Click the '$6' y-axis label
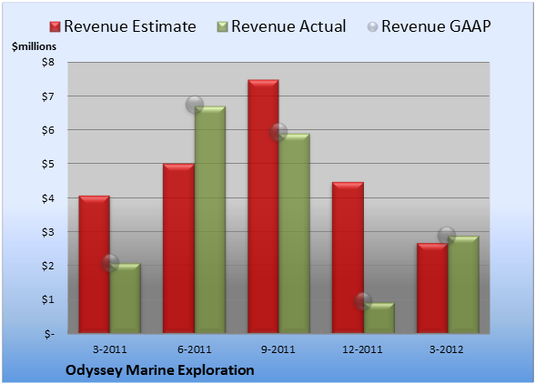This screenshot has width=535, height=384. click(x=47, y=130)
